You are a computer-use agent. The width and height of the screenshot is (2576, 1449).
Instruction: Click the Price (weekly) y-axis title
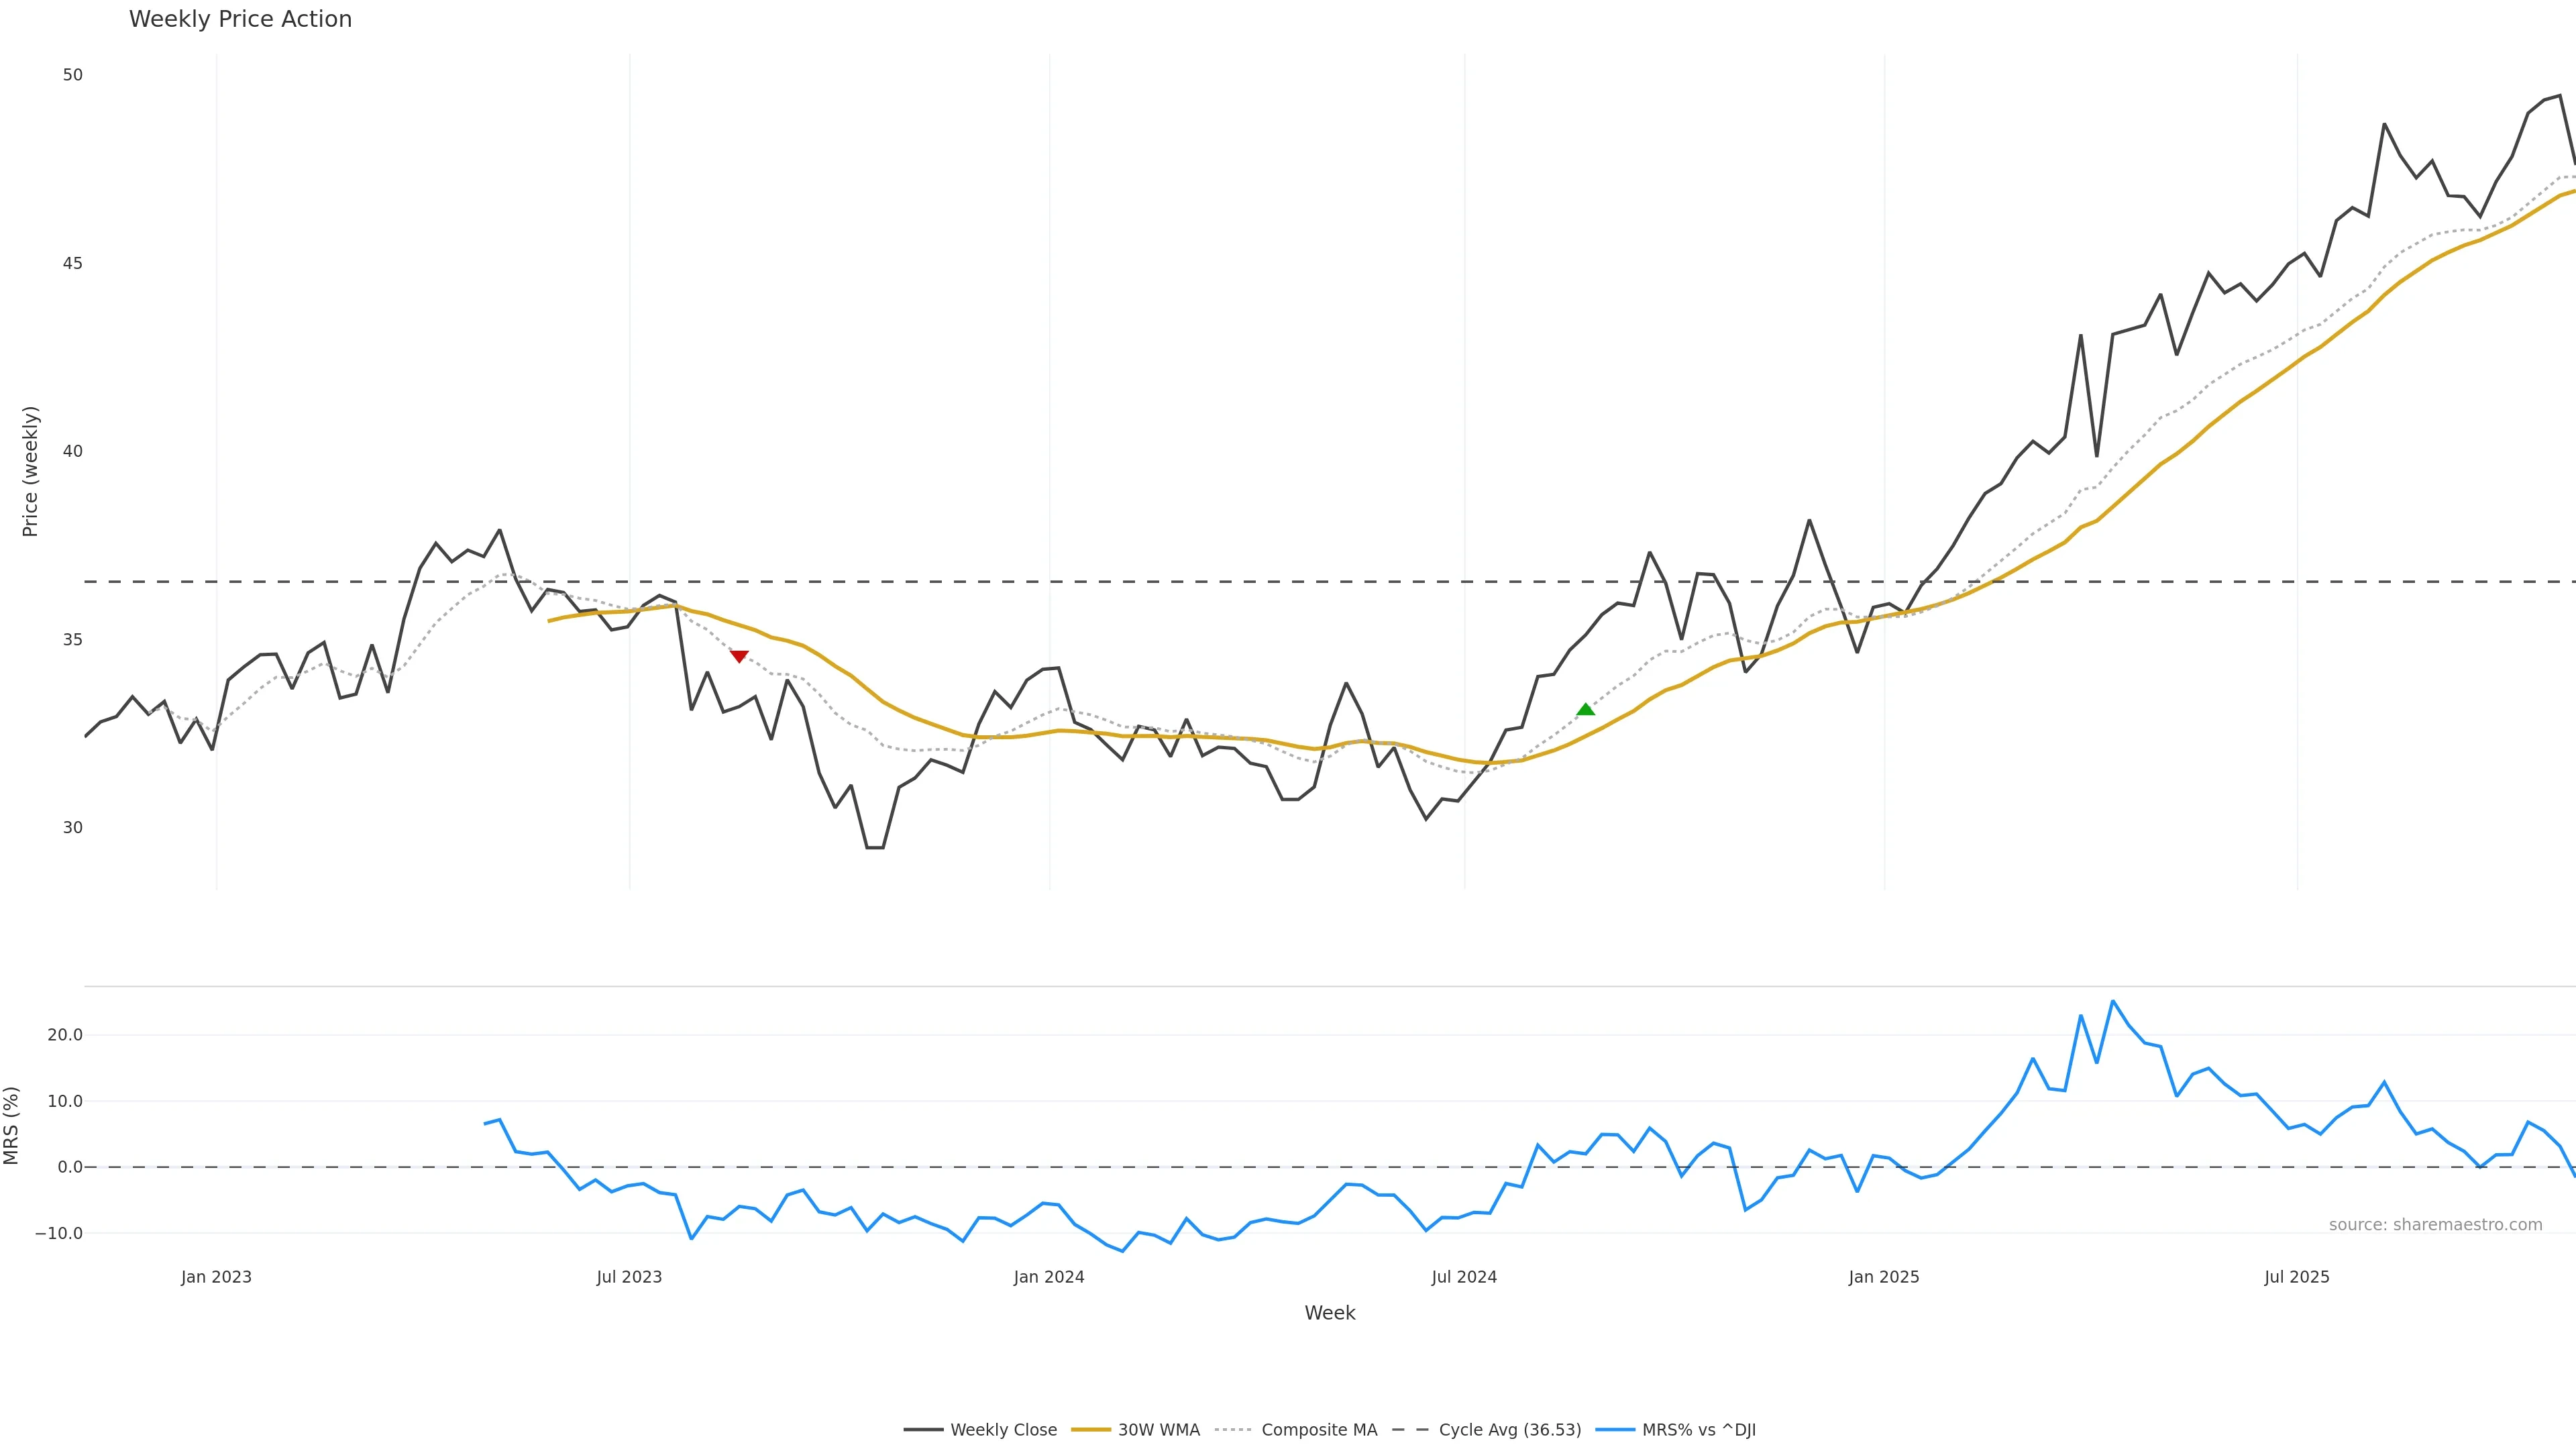click(30, 471)
